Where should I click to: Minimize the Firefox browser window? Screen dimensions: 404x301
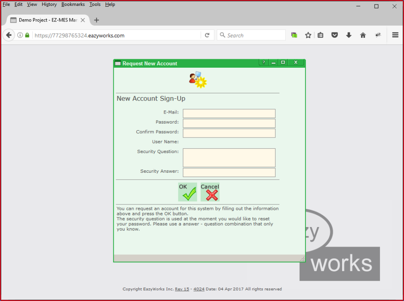358,6
